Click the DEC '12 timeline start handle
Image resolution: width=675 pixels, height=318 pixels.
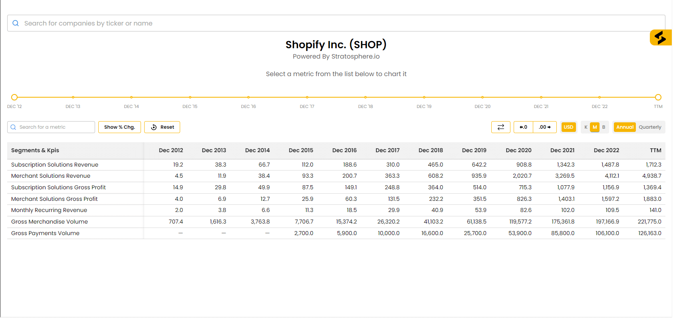(14, 97)
